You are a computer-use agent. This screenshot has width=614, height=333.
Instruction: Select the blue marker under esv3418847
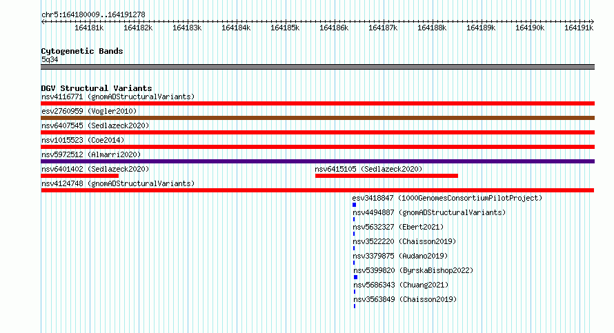click(x=355, y=205)
